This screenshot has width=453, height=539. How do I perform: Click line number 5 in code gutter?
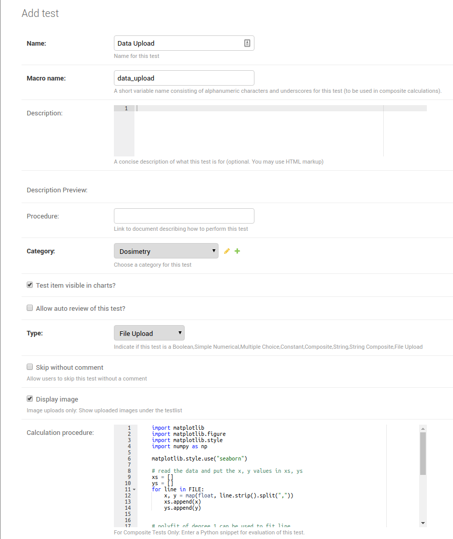click(129, 453)
